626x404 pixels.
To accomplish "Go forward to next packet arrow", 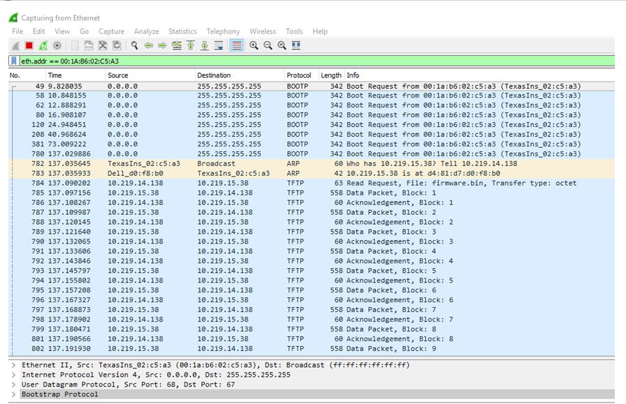I will click(x=162, y=45).
